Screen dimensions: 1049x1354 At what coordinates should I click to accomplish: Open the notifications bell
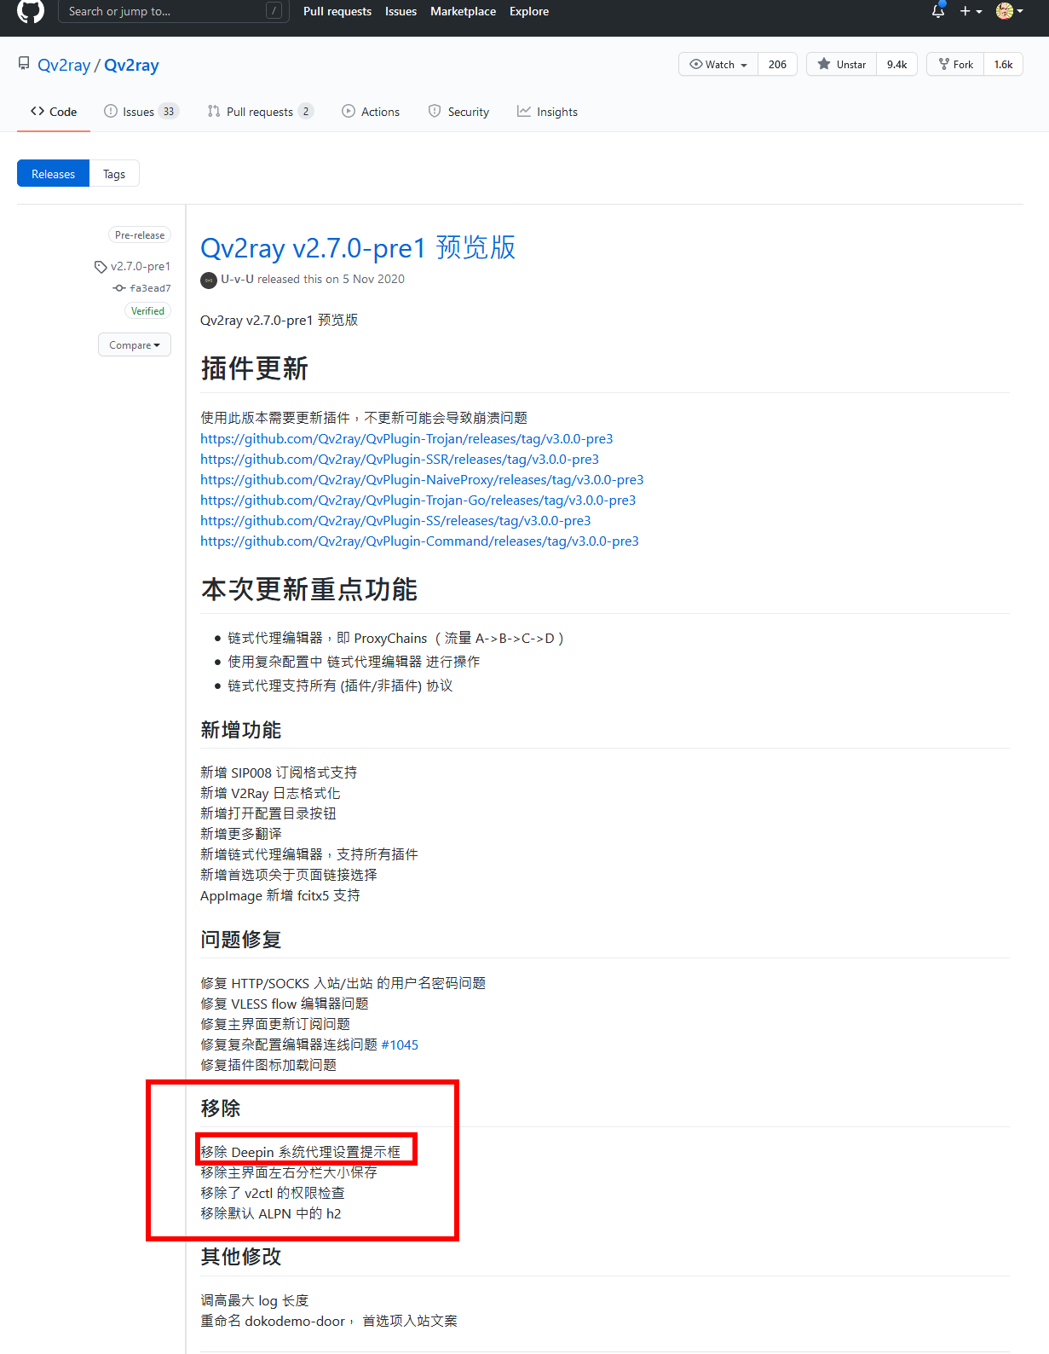[x=937, y=11]
